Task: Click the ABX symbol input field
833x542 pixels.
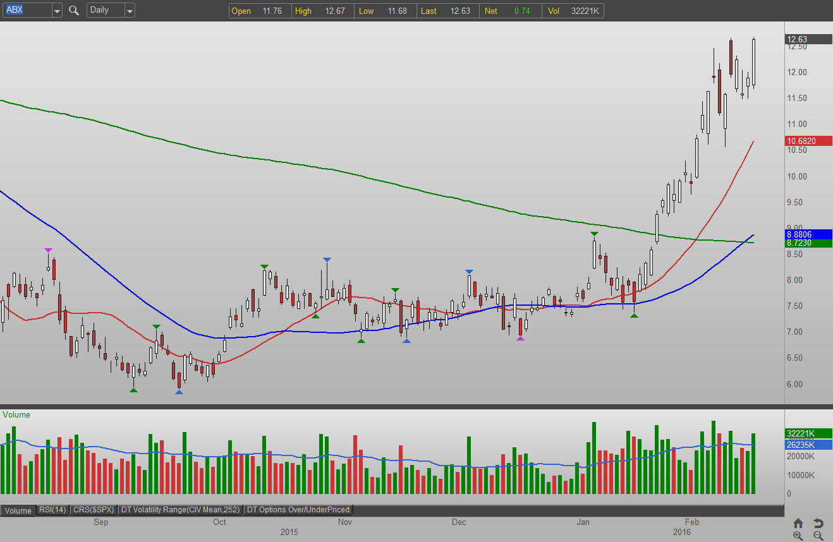Action: pyautogui.click(x=25, y=10)
